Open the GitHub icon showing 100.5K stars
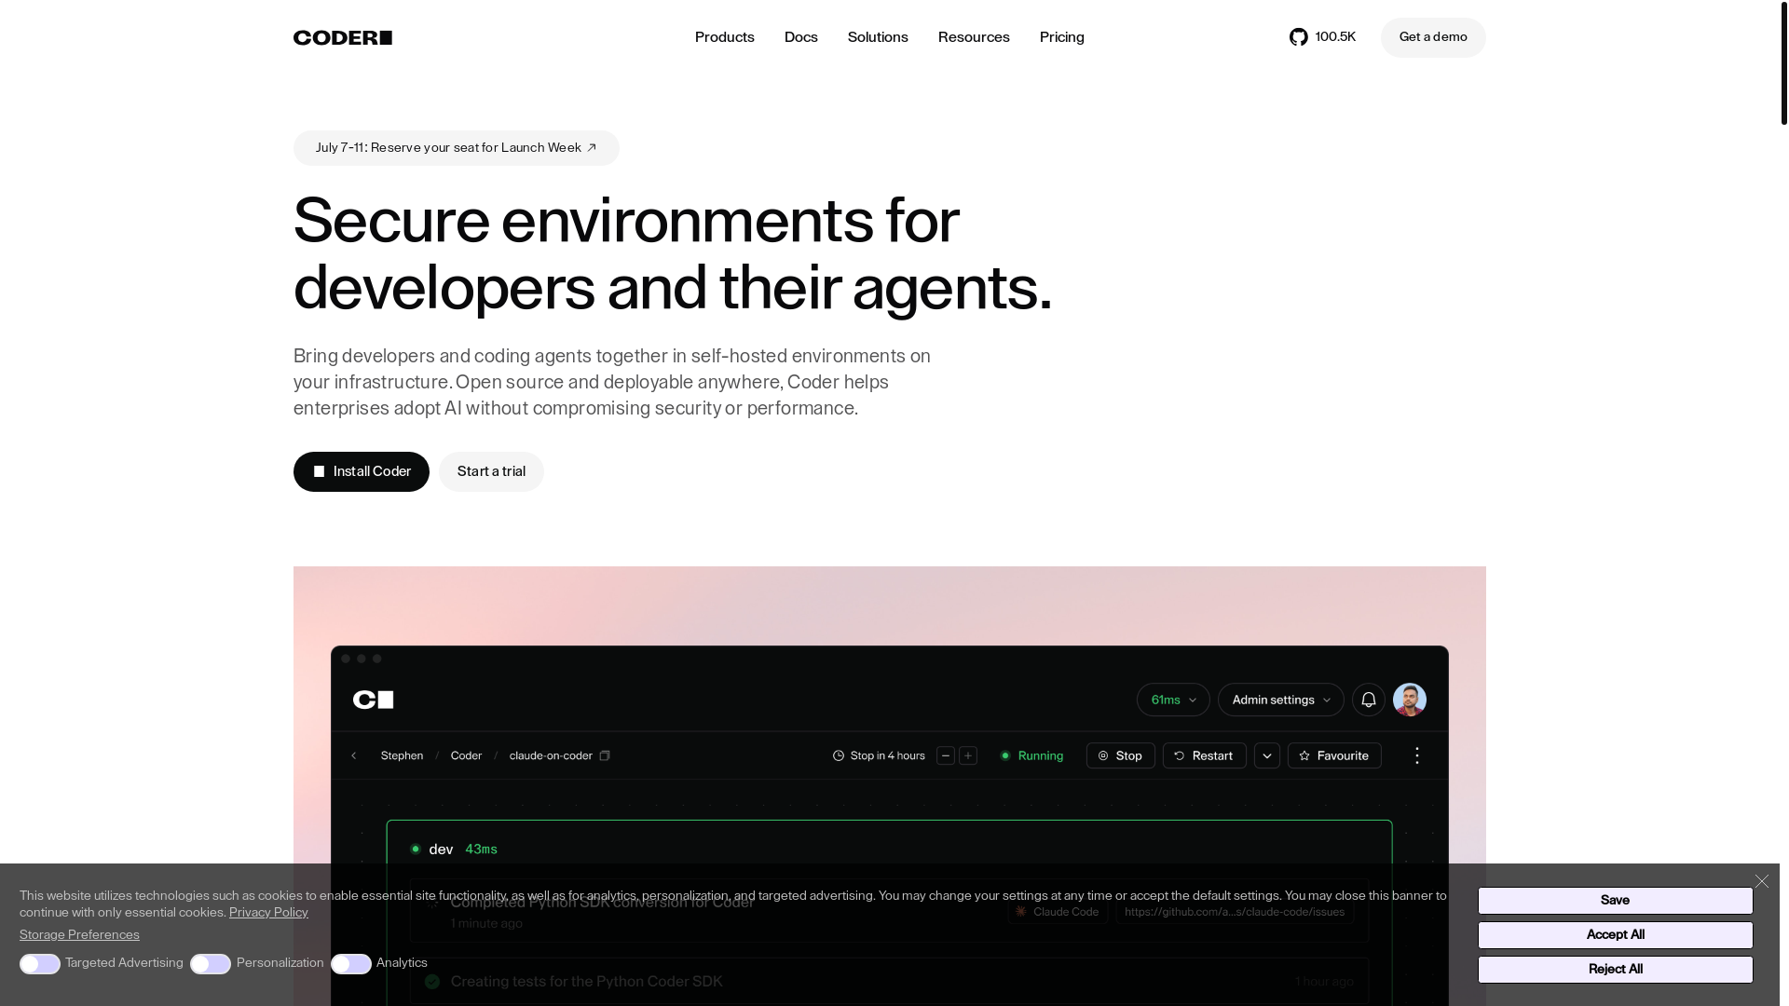1789x1006 pixels. [x=1298, y=37]
